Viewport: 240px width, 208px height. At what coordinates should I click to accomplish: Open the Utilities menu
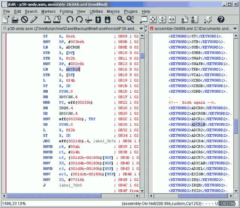click(96, 12)
